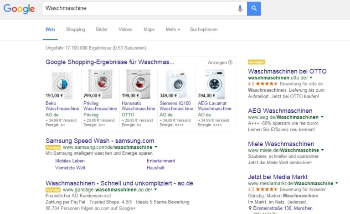Screen dimensions: 350x214
Task: Click www.günstige-waschmaschinen.ao.de URL text
Action: pos(108,190)
